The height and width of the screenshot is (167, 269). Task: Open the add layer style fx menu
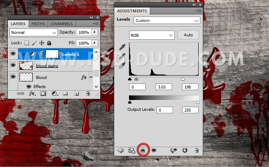tap(32, 93)
